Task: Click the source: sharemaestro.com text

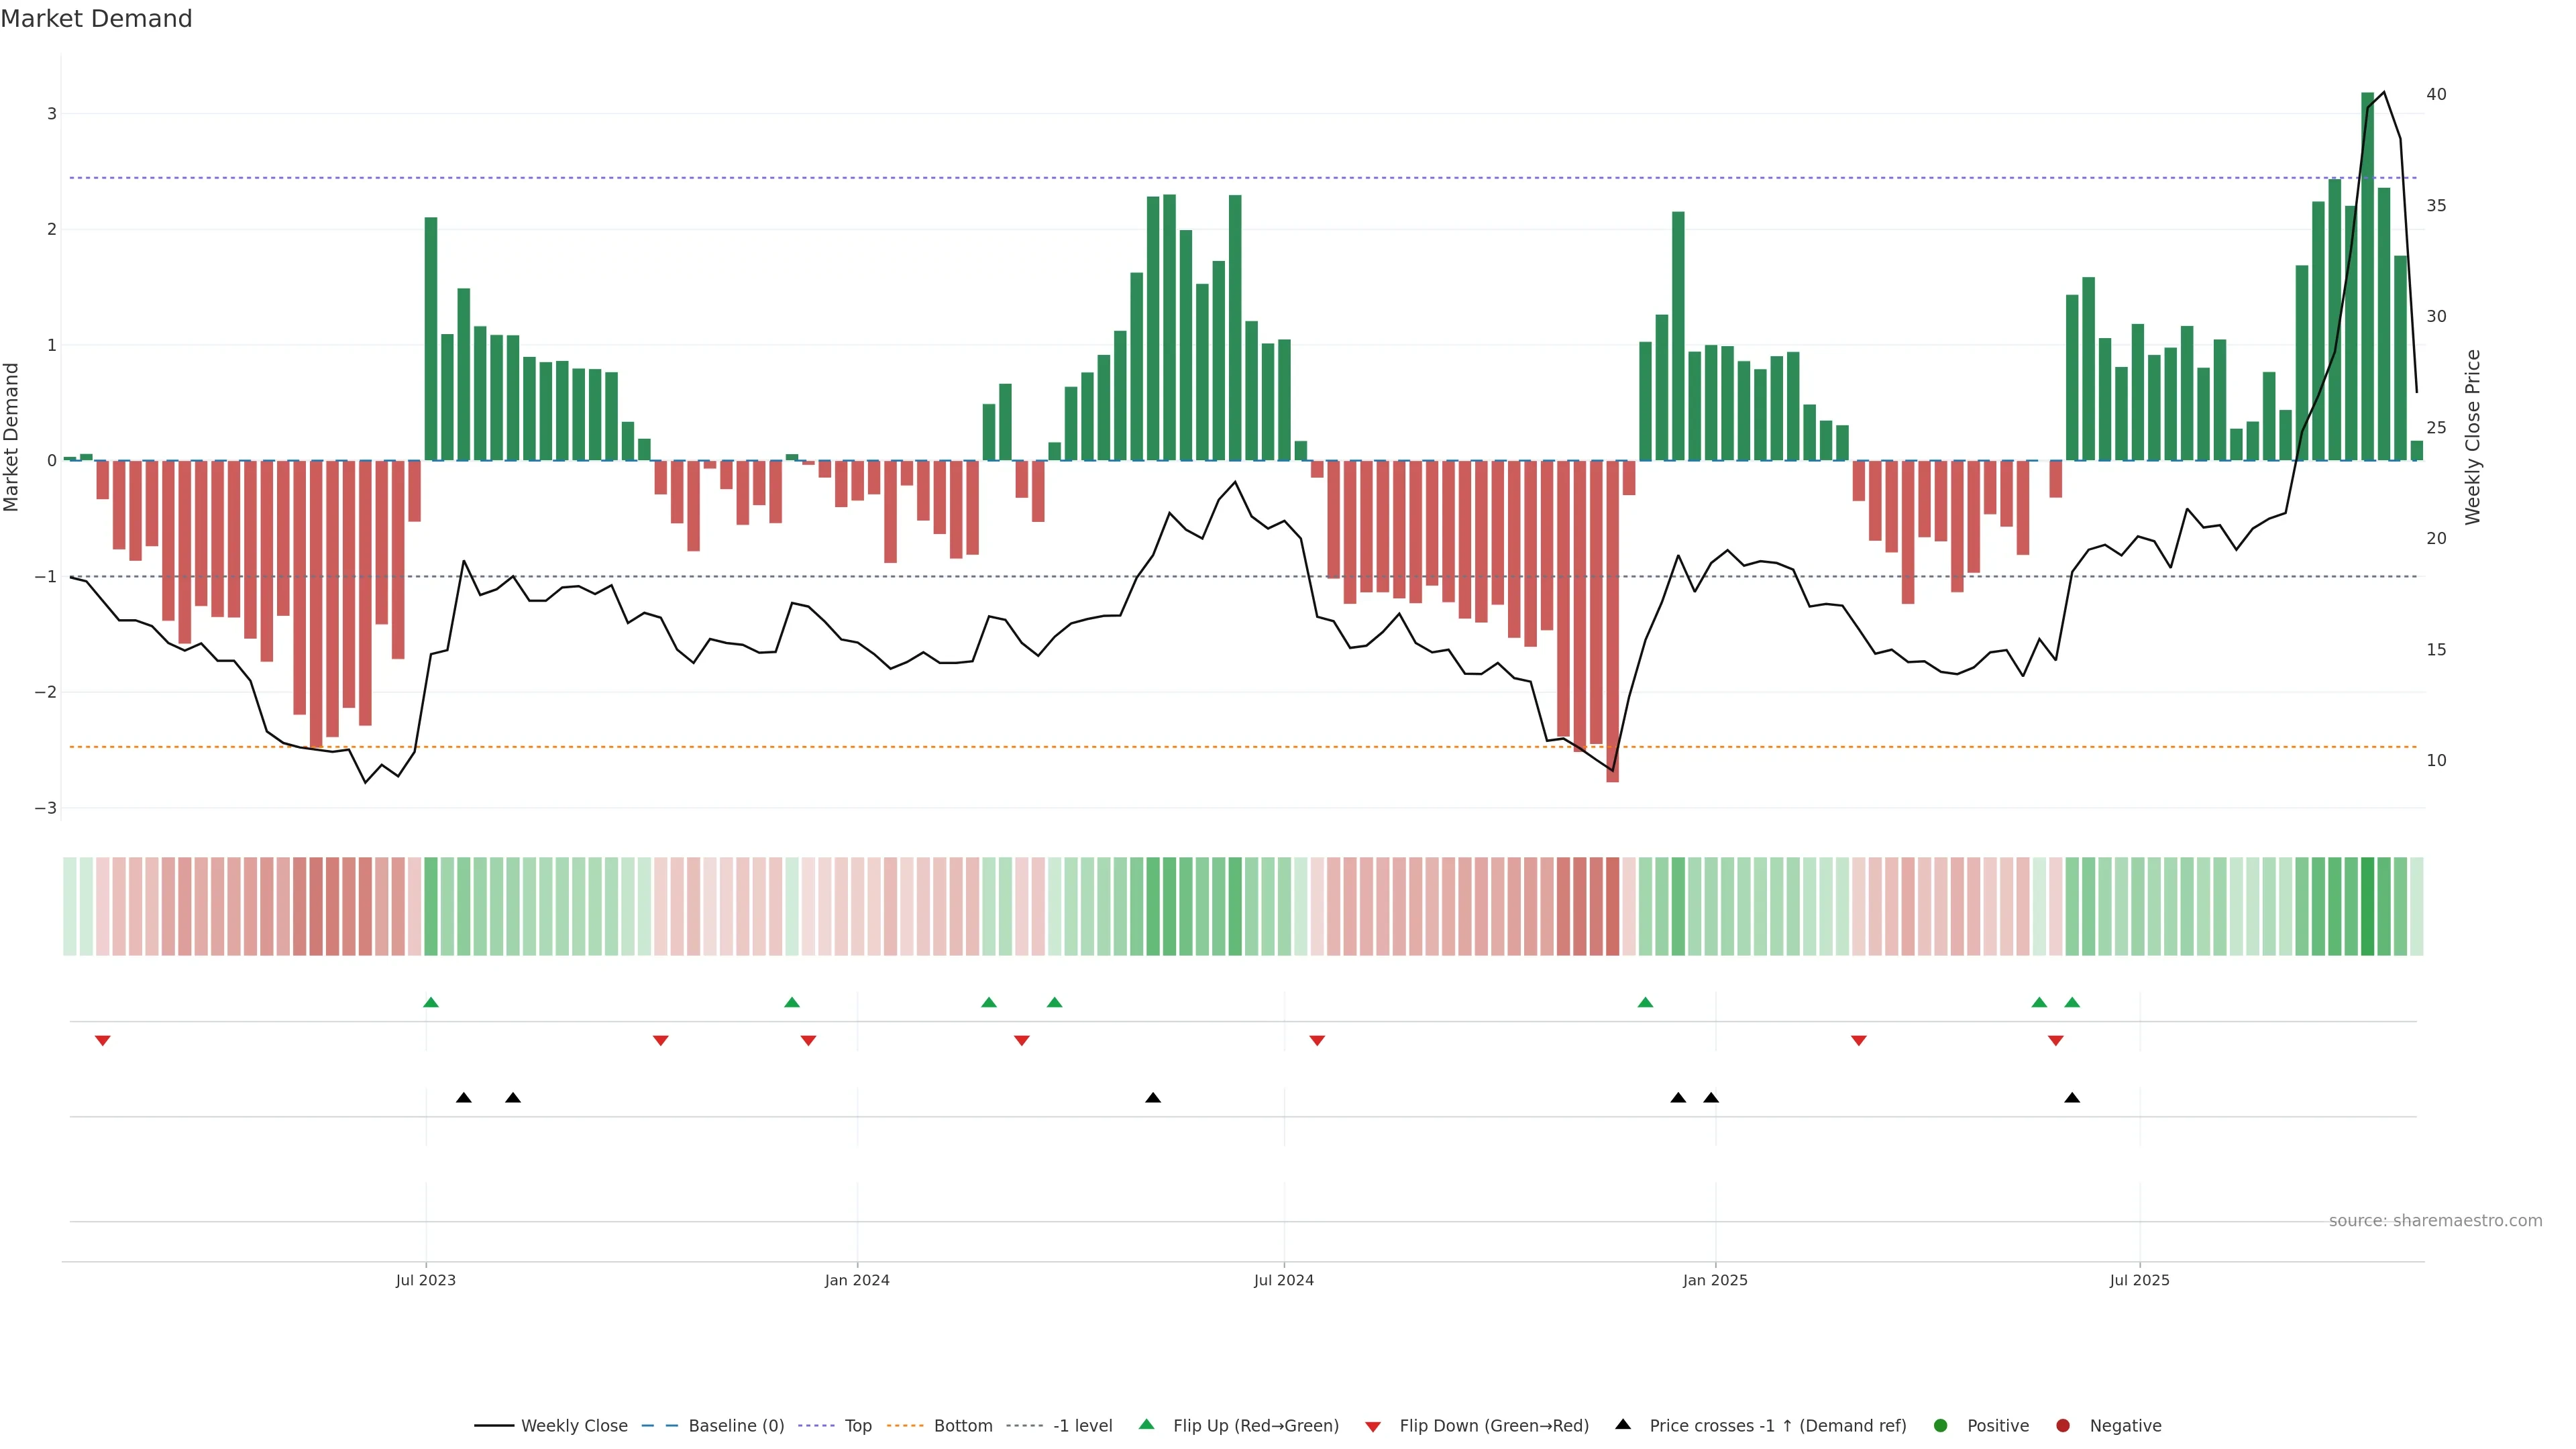Action: click(x=2435, y=1220)
